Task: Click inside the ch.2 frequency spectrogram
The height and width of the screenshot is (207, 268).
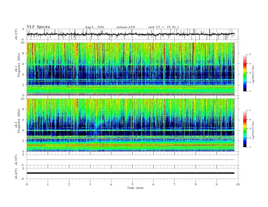Action: pos(130,125)
